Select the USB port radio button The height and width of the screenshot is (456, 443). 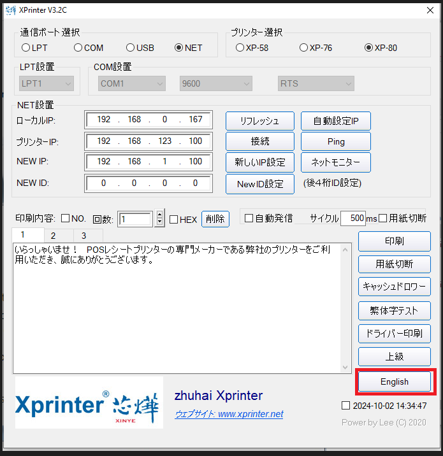pos(130,48)
